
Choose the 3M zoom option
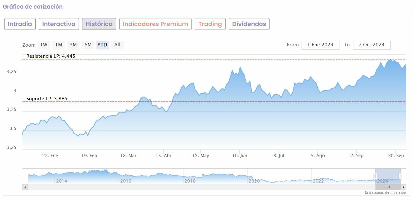[73, 45]
